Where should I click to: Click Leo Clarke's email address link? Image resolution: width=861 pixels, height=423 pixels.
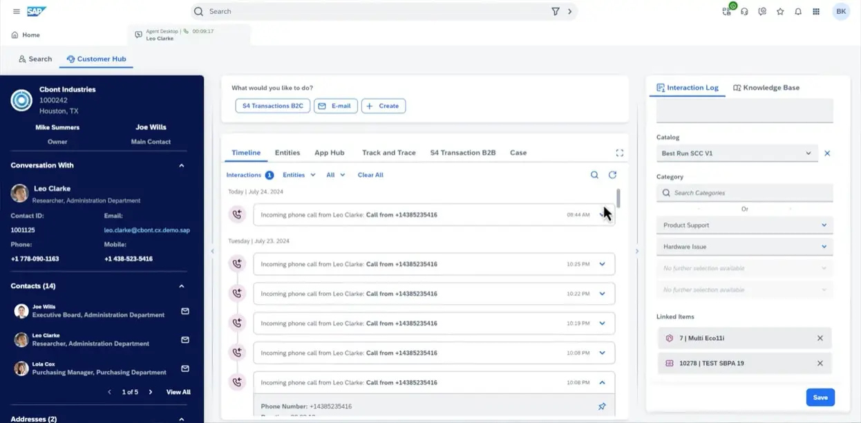(x=146, y=229)
